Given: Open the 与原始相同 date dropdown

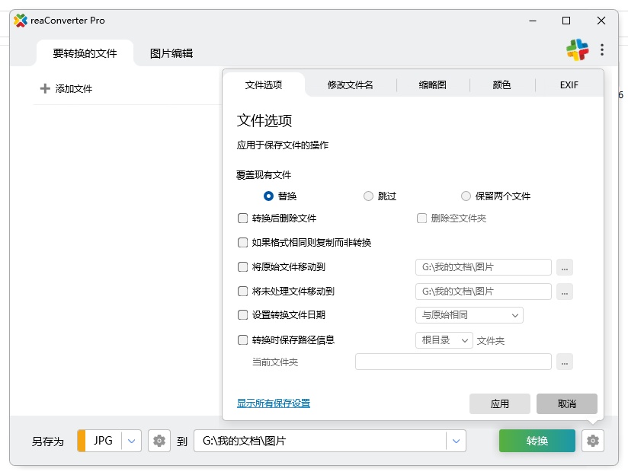Looking at the screenshot, I should click(x=469, y=315).
